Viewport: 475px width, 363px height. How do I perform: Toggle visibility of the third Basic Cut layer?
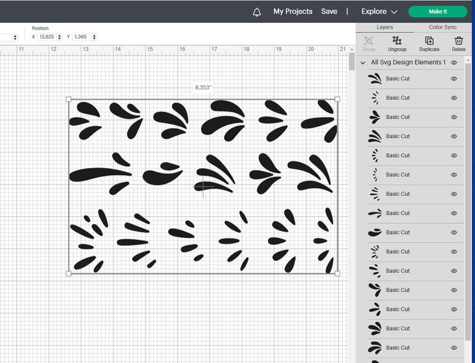pos(454,117)
